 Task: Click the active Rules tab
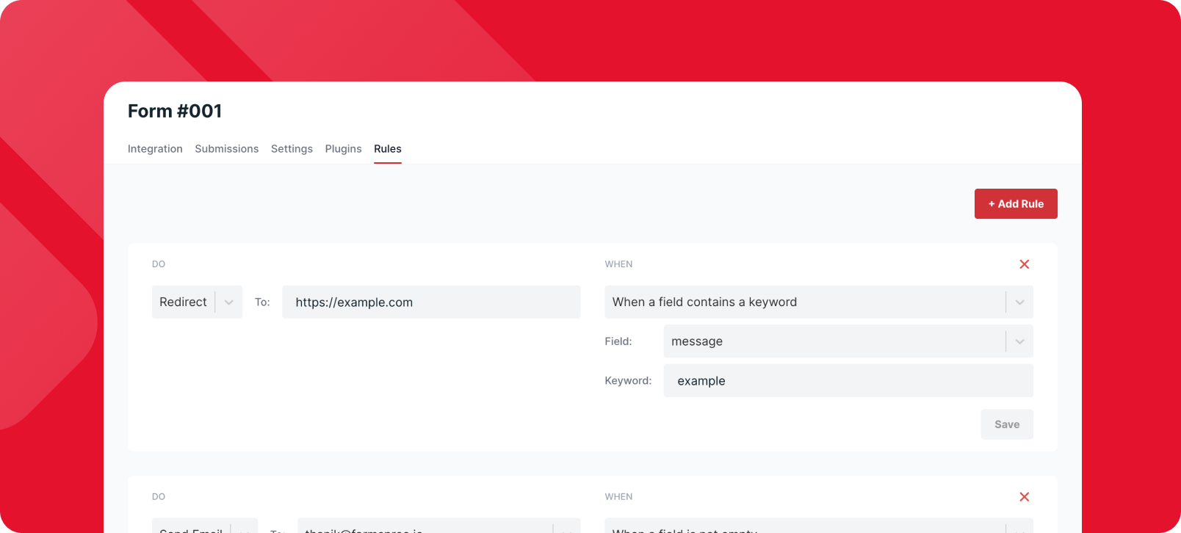click(387, 149)
